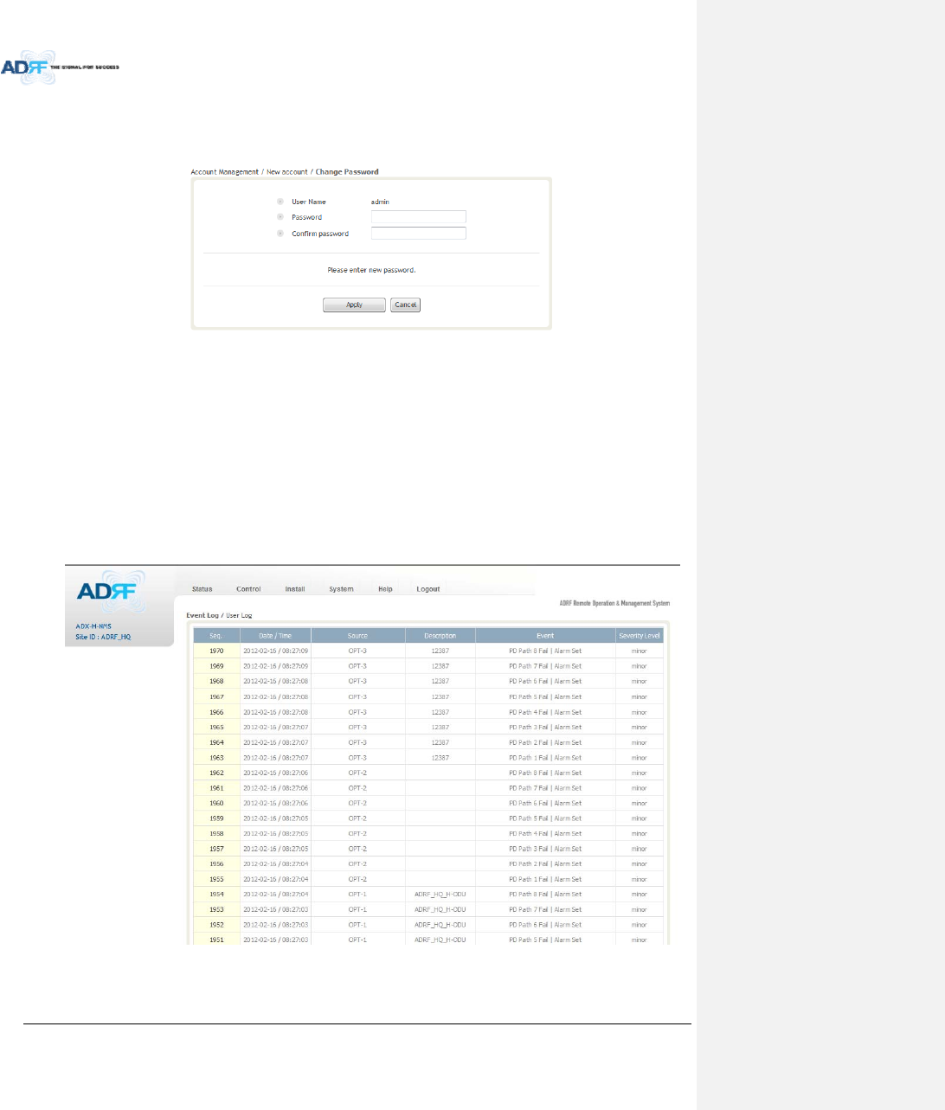This screenshot has height=1110, width=945.
Task: Click the ADX-H-NMS sidebar label
Action: (x=93, y=626)
